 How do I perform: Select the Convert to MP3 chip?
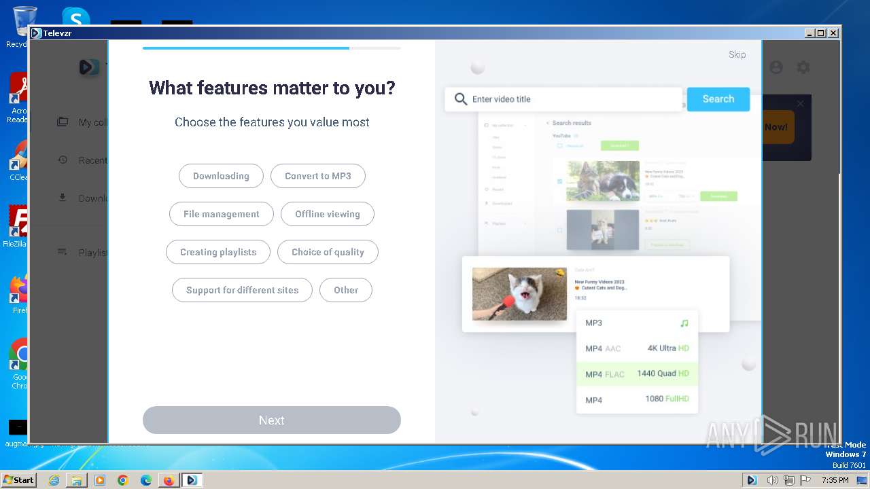point(318,176)
